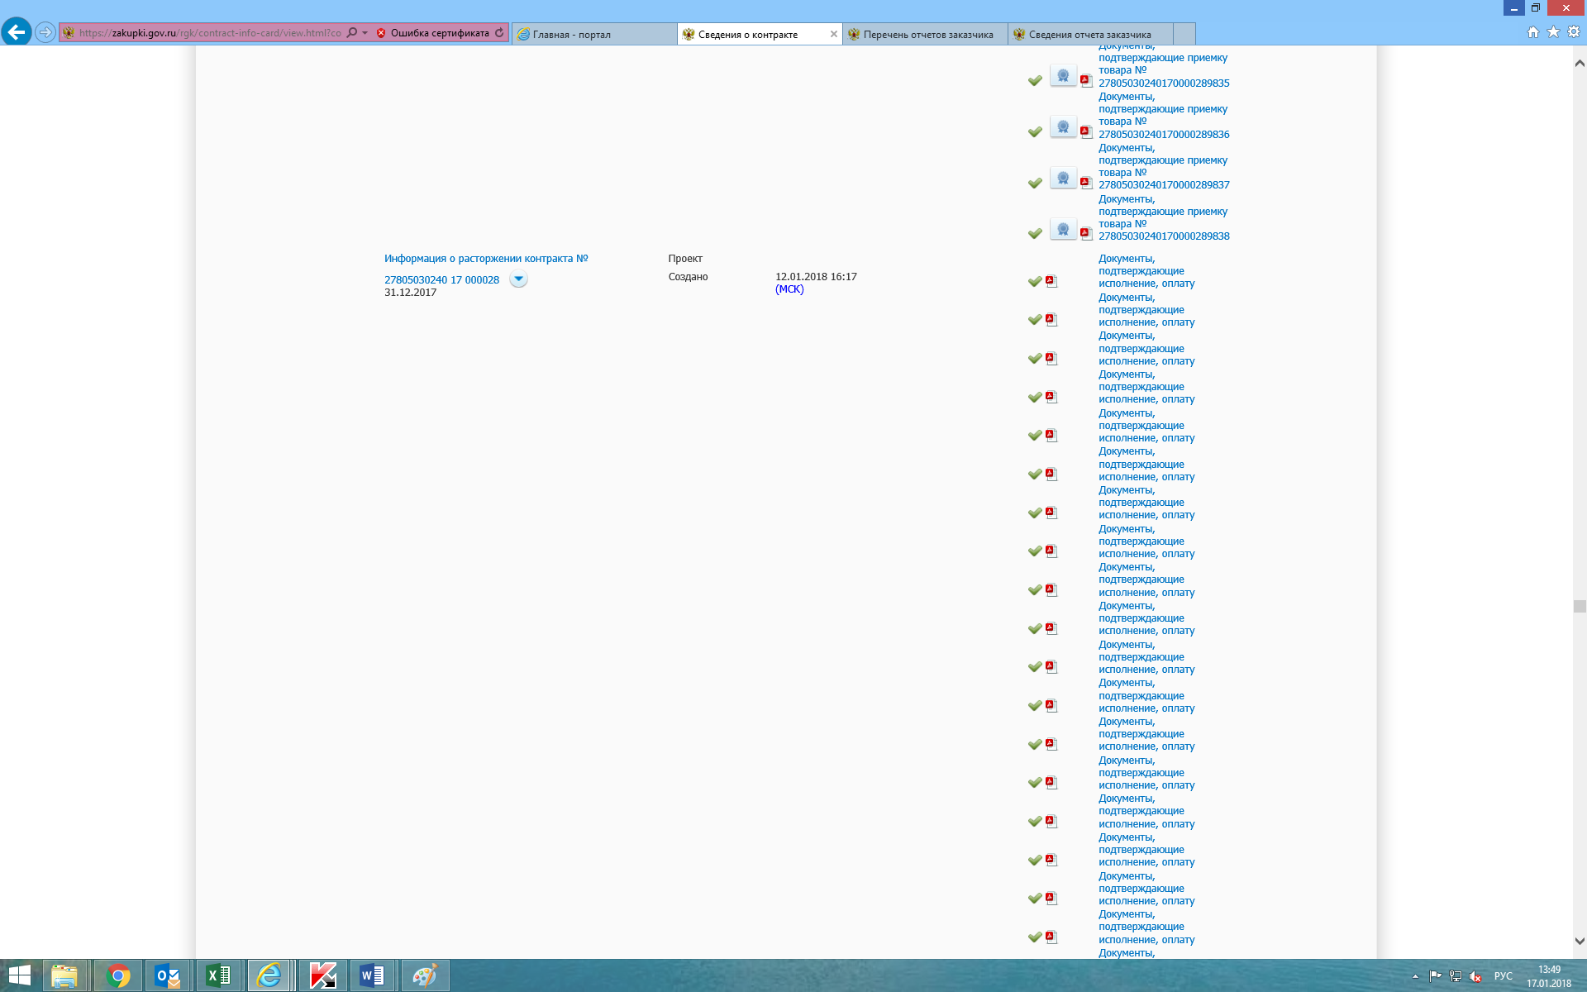Switch to Internet Explorer taskbar button
1587x992 pixels.
(269, 976)
